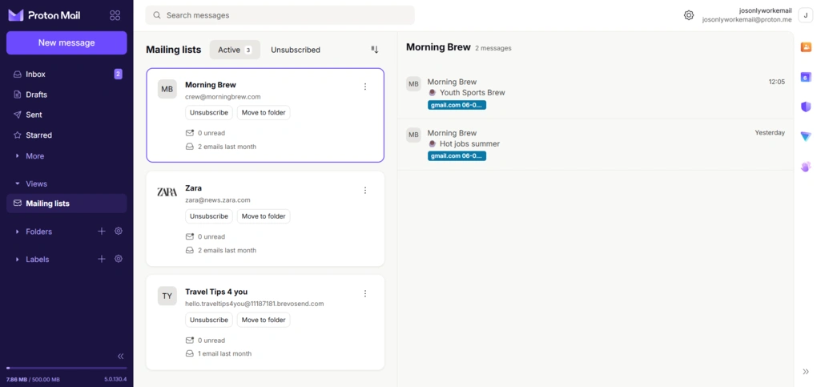817x387 pixels.
Task: Collapse the left sidebar with double chevron
Action: tap(120, 357)
